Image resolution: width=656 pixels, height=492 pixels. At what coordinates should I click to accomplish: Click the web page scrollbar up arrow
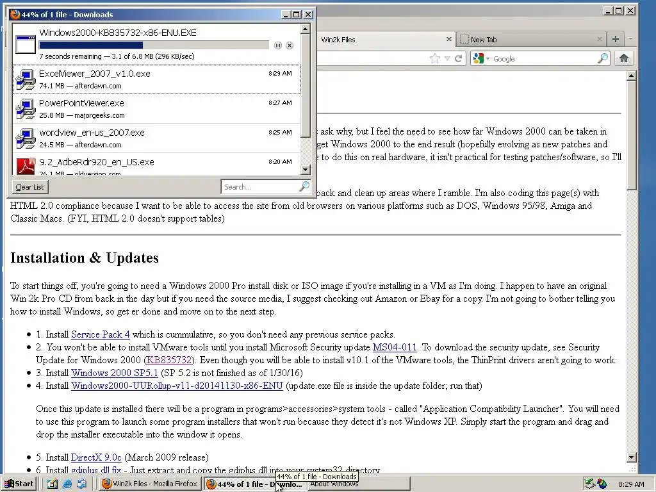pos(632,76)
